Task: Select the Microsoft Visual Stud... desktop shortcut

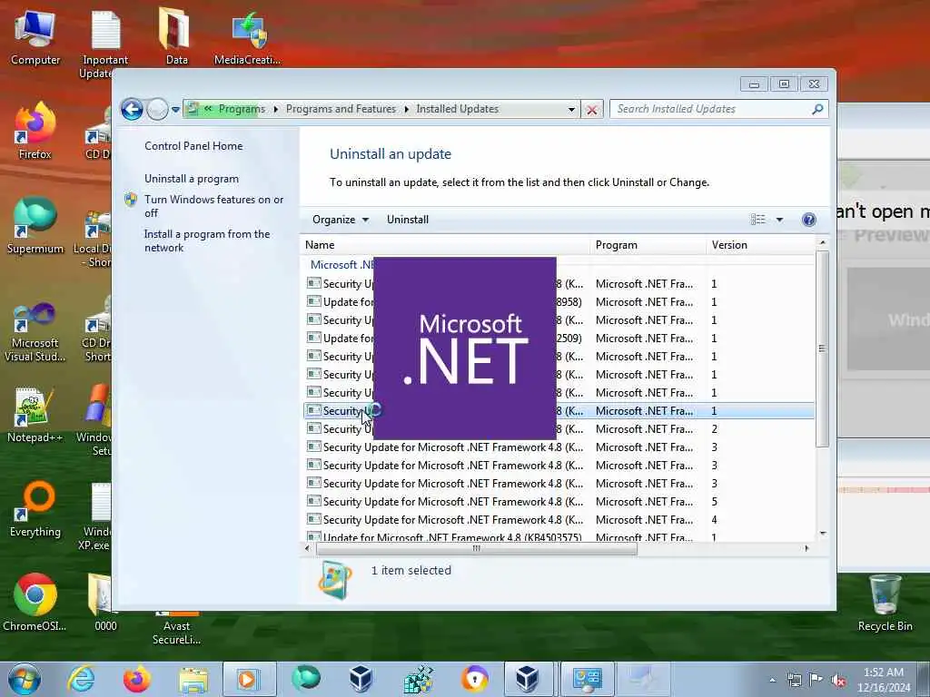Action: point(35,331)
